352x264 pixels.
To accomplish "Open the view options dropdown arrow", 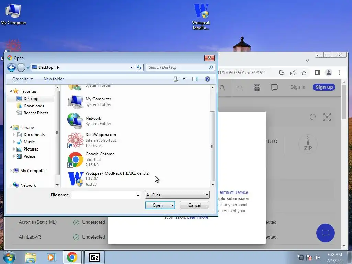I will point(184,79).
